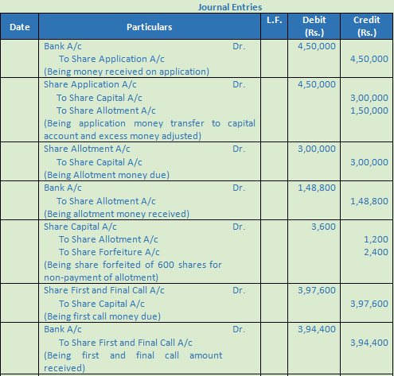Click the 'Journal Entries' title
This screenshot has width=394, height=376.
(x=230, y=7)
